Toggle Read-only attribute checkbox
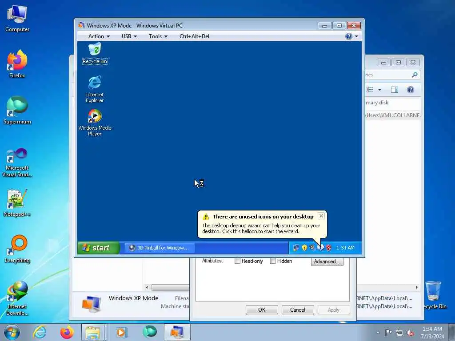 click(x=237, y=261)
